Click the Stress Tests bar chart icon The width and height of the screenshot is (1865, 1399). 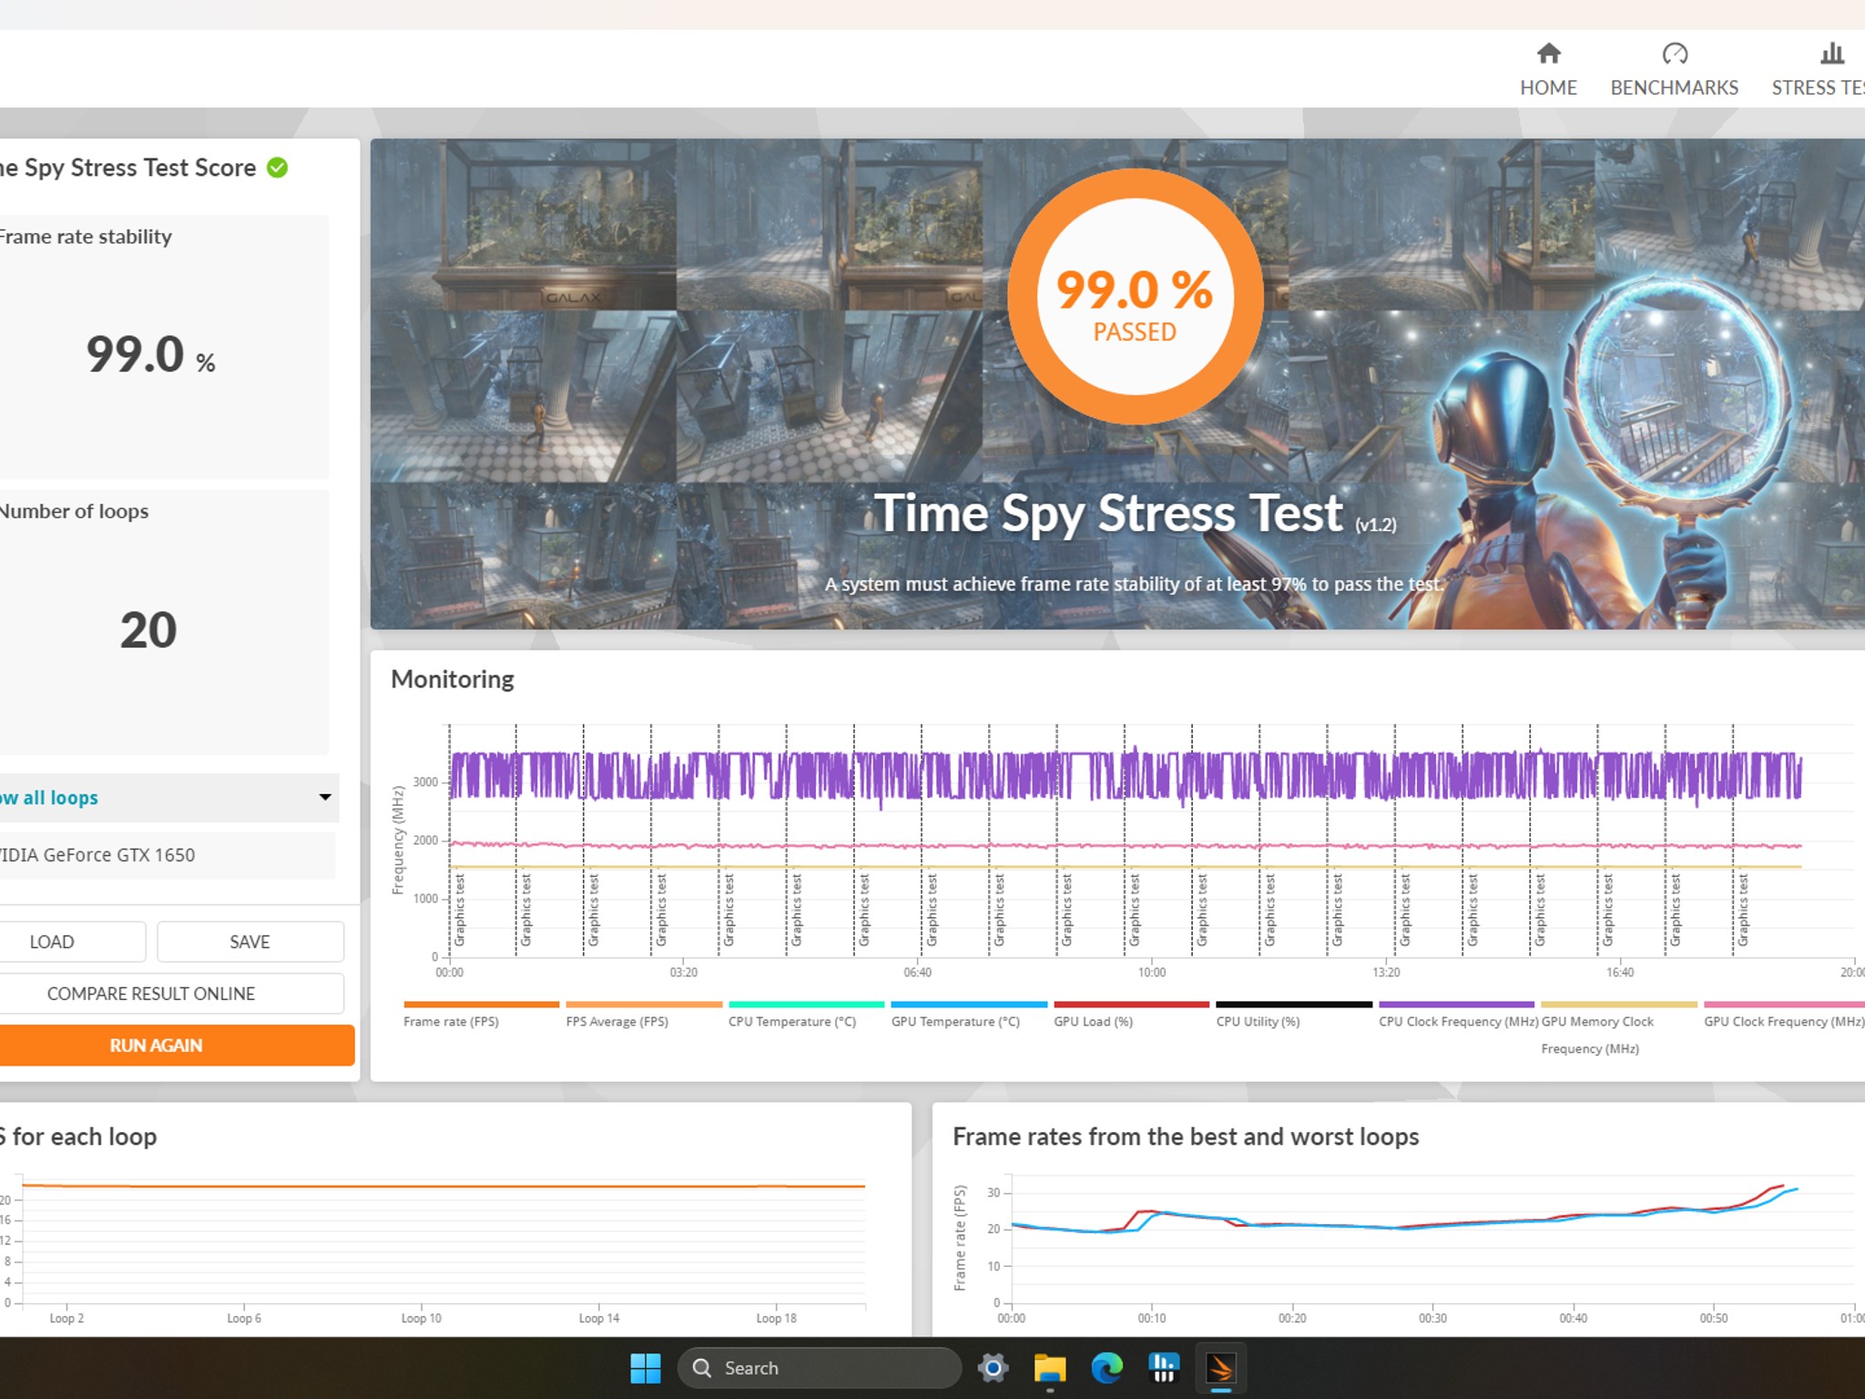coord(1832,54)
